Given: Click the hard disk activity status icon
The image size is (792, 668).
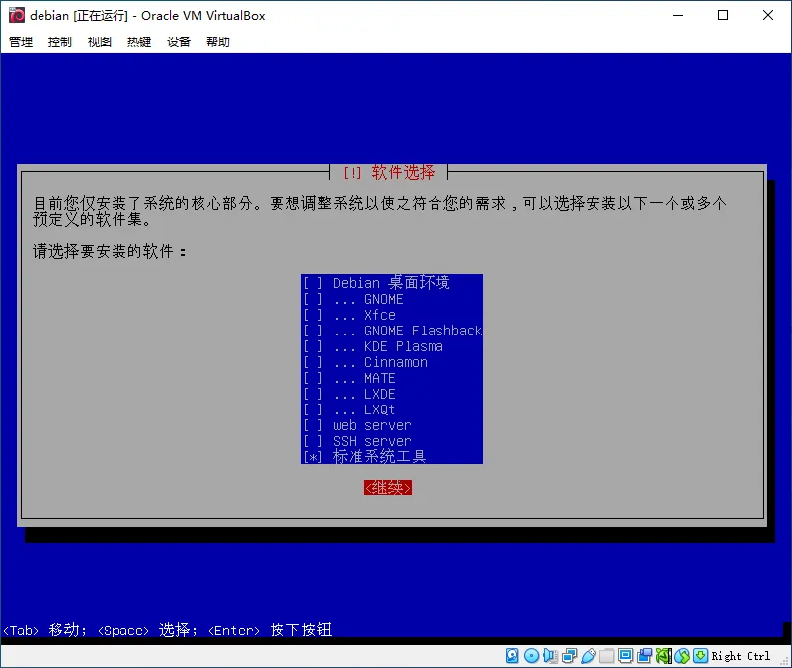Looking at the screenshot, I should [x=512, y=656].
